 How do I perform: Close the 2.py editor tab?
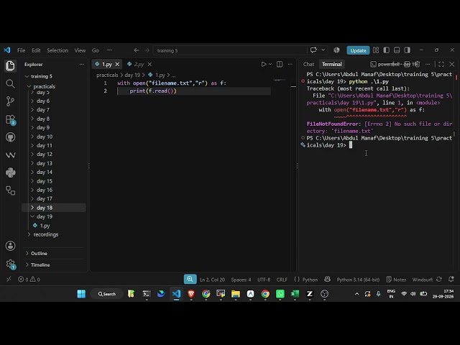click(149, 64)
